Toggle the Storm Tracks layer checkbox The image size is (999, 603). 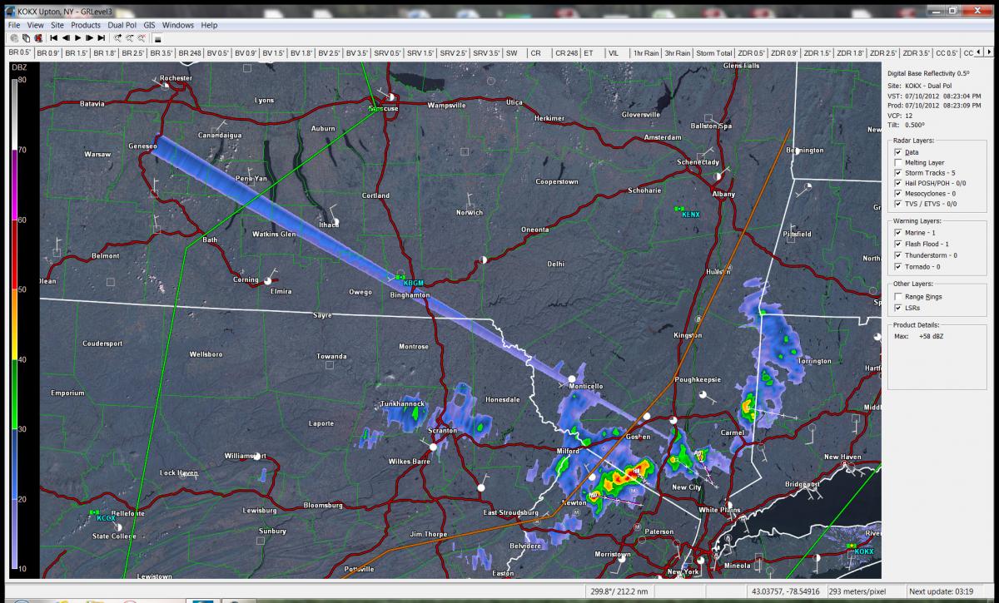point(897,172)
